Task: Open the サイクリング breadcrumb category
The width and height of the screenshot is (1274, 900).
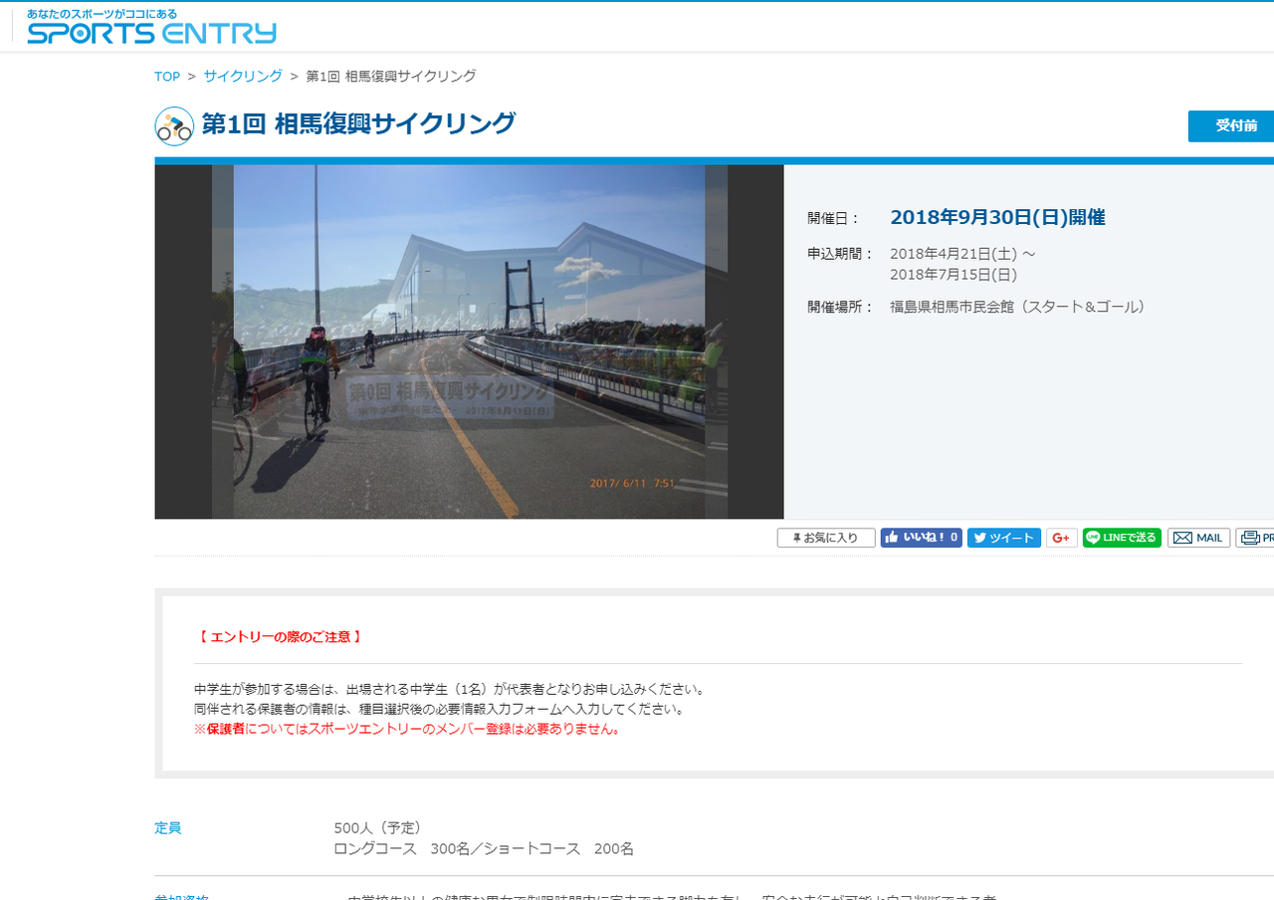Action: (243, 76)
